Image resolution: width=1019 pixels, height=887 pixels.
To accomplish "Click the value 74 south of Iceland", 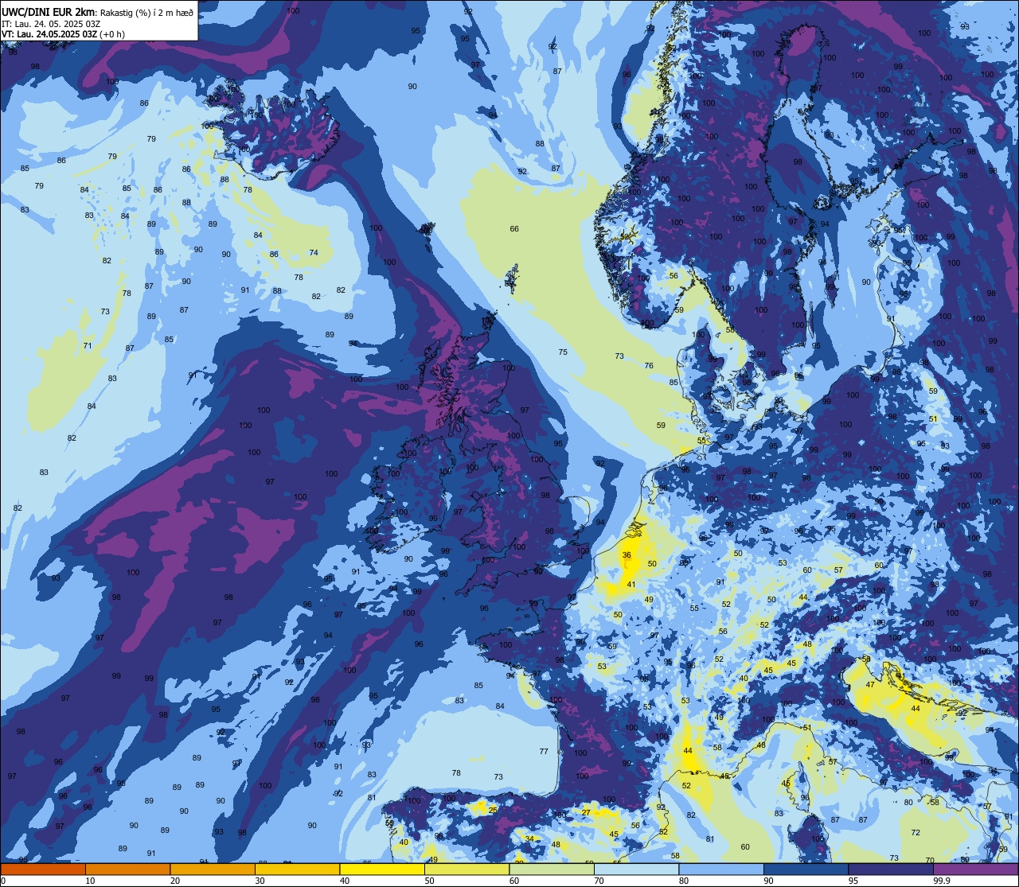I will coord(314,253).
